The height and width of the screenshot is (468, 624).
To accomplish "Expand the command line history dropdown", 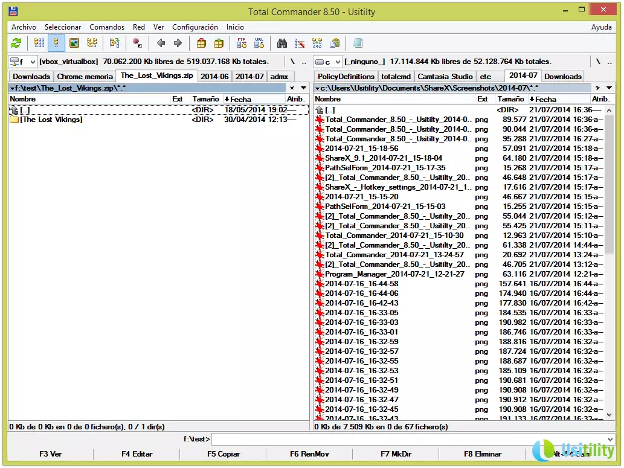I will (x=609, y=440).
